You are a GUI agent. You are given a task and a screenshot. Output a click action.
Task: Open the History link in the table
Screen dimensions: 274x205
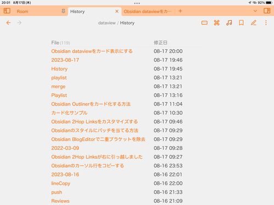(59, 69)
